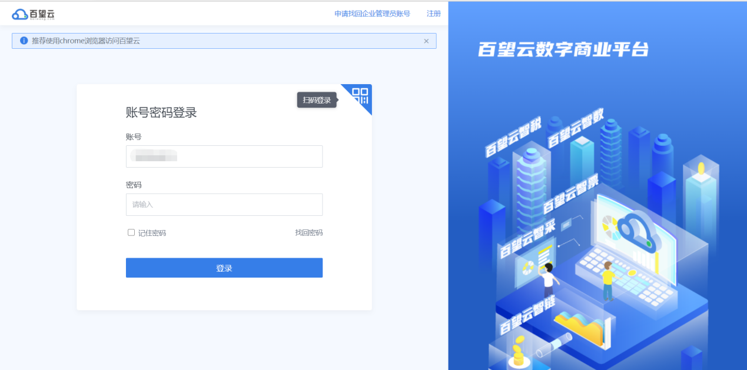This screenshot has width=747, height=370.
Task: Click the 账号 field label
Action: (134, 136)
